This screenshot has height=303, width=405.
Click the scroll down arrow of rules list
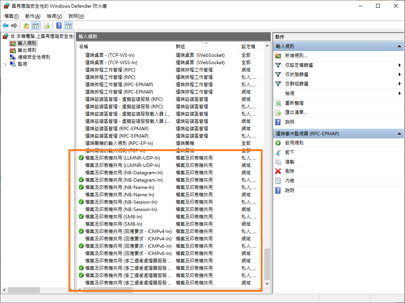tap(267, 284)
